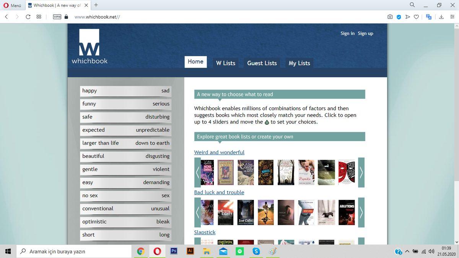Open Photoshop from the taskbar

pos(174,251)
